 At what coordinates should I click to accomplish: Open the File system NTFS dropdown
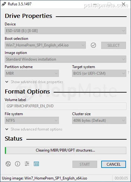[32, 120]
